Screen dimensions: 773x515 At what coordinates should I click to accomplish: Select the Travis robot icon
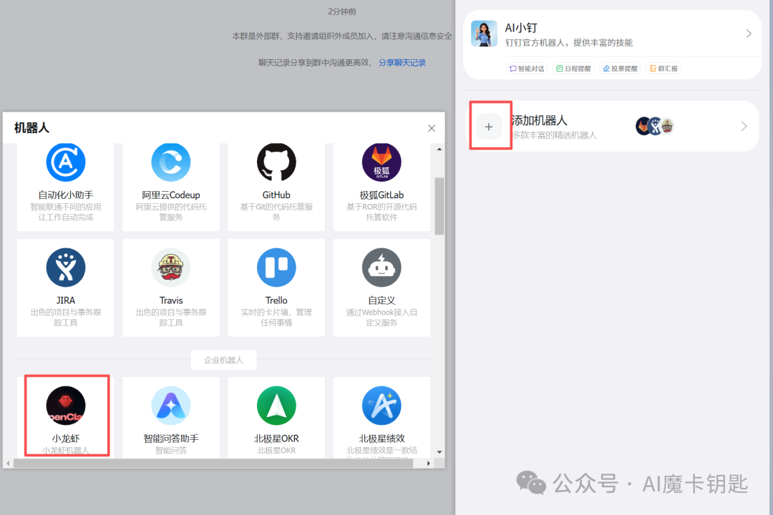pyautogui.click(x=171, y=268)
